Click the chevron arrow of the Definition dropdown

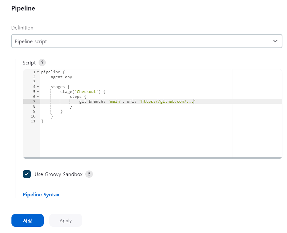(275, 41)
